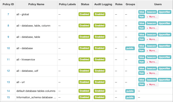Click Audit Logging Enabled badge for policy 7
The image size is (173, 102).
[99, 14]
